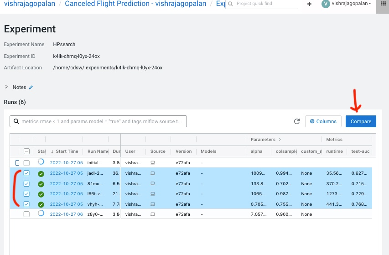Click the HPsearch experiment name
The width and height of the screenshot is (389, 255).
(64, 44)
